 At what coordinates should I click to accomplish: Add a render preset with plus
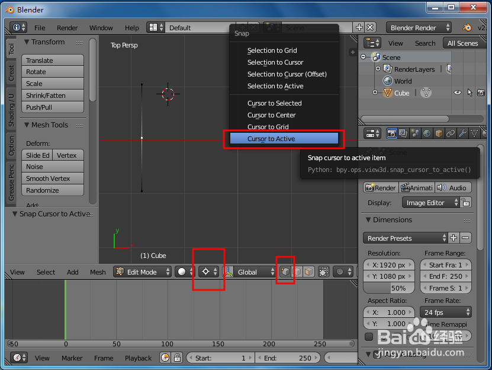point(454,238)
